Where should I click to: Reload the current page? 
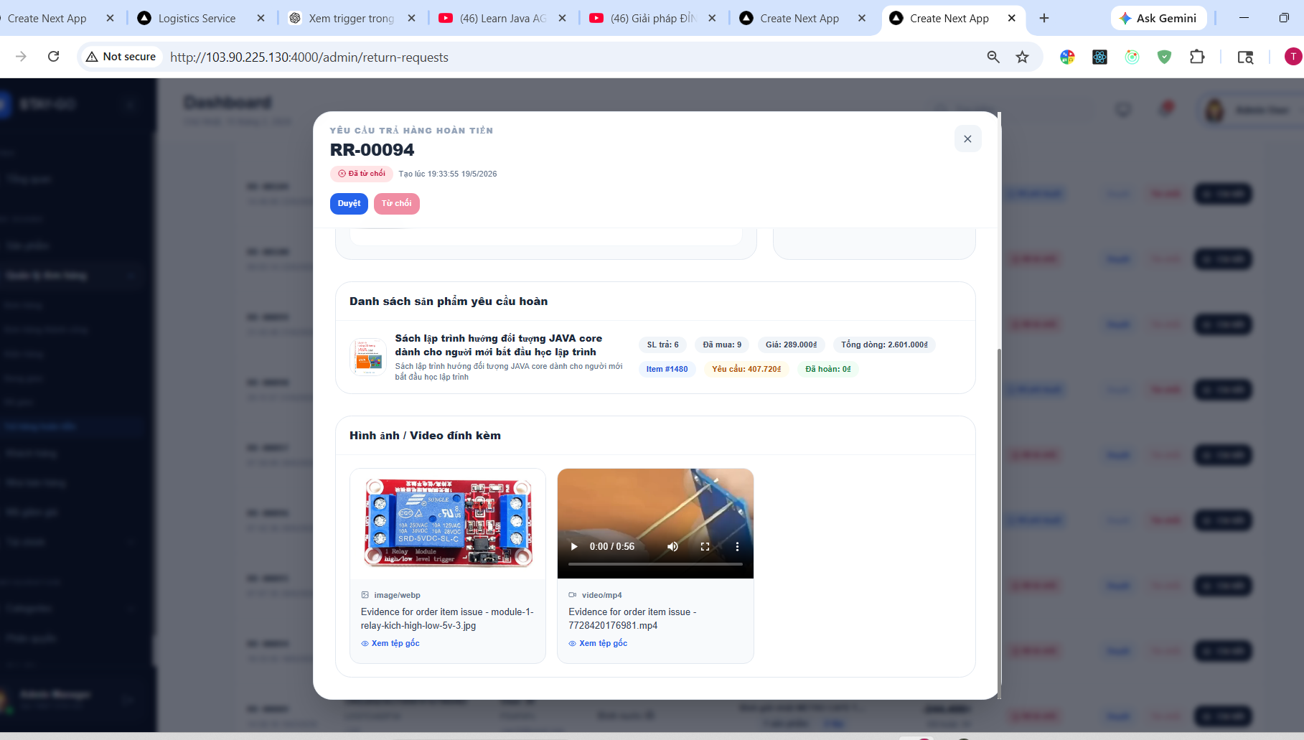click(x=53, y=57)
